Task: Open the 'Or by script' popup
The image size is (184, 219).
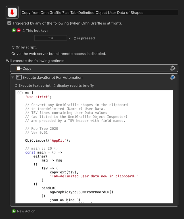Action: tap(24, 47)
